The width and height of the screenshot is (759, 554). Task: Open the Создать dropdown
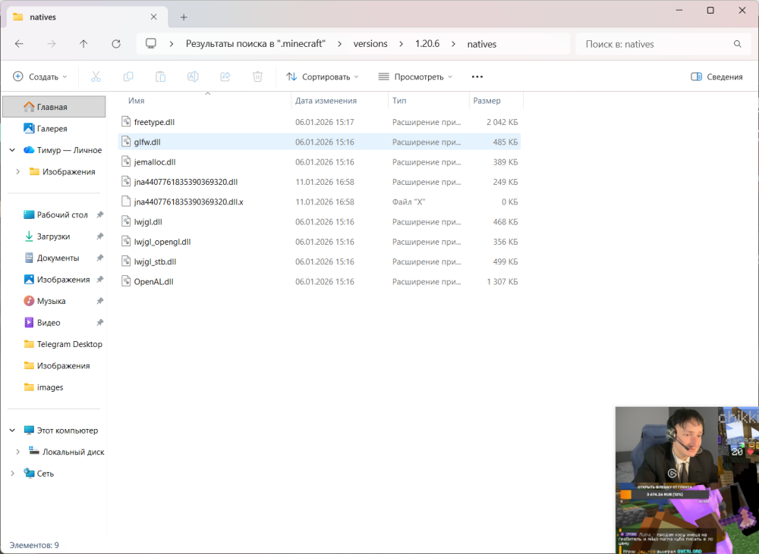(x=39, y=77)
